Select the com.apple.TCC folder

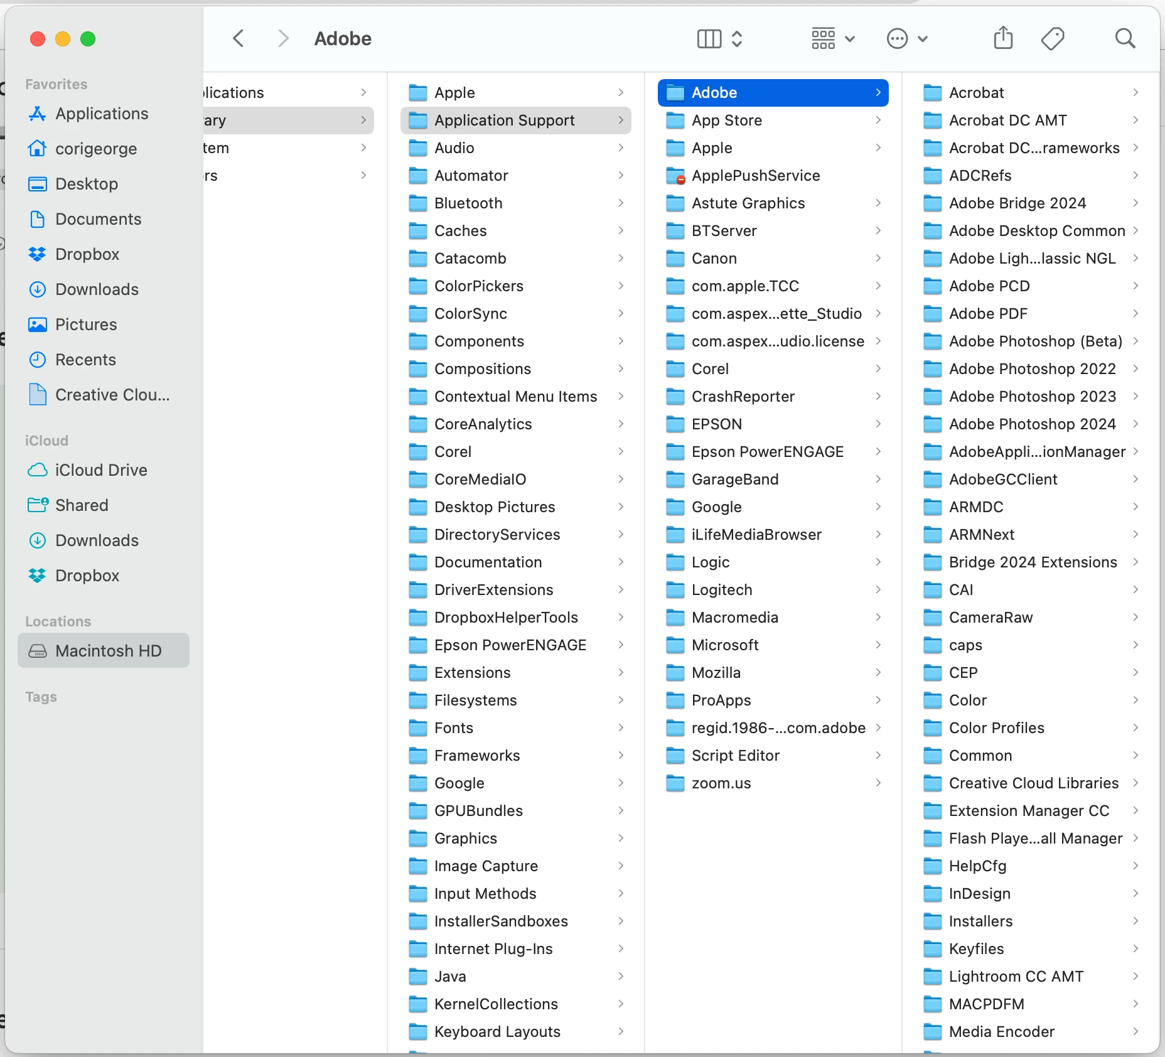pos(773,286)
